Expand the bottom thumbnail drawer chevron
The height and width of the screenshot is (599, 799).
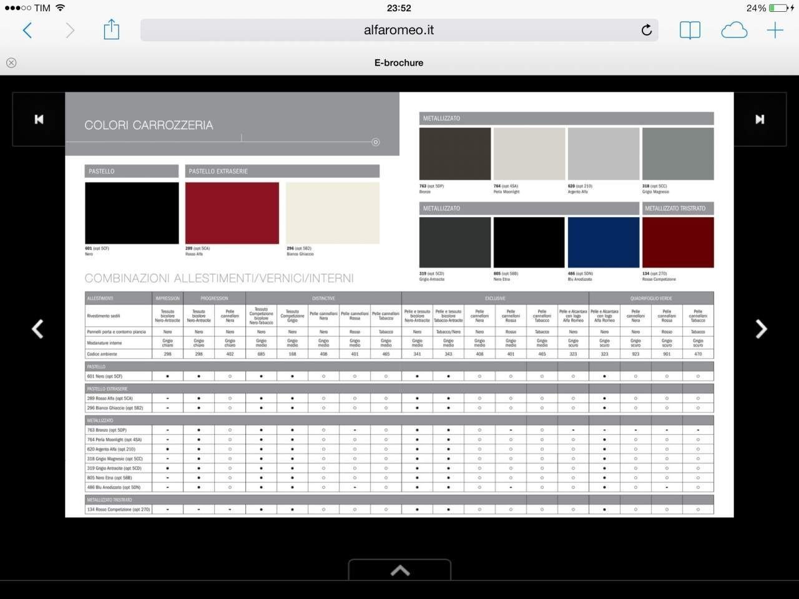(x=399, y=570)
